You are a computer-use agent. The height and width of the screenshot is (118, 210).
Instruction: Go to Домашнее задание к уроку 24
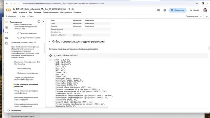[x=23, y=42]
